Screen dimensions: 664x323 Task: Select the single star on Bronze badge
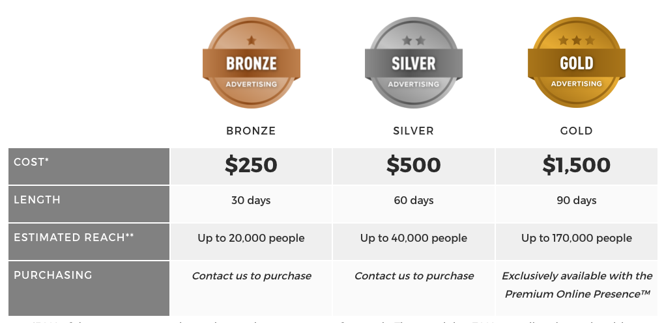pos(252,40)
